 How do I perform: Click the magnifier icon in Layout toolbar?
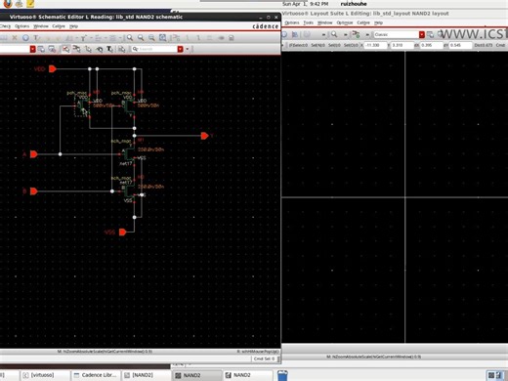(334, 34)
